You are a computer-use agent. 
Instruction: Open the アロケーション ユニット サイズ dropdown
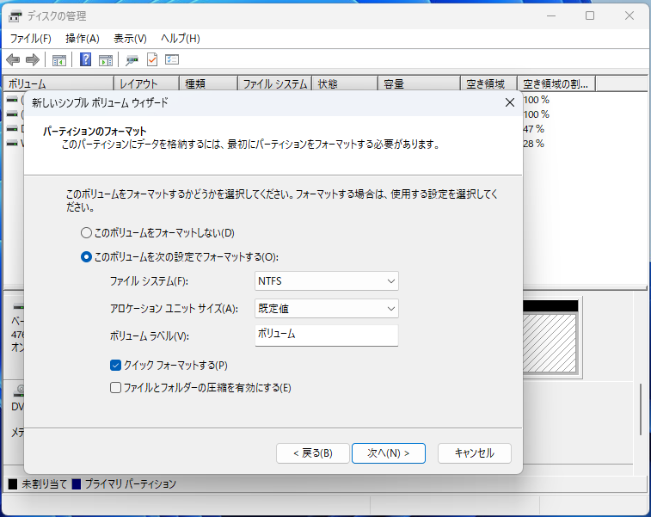point(326,309)
